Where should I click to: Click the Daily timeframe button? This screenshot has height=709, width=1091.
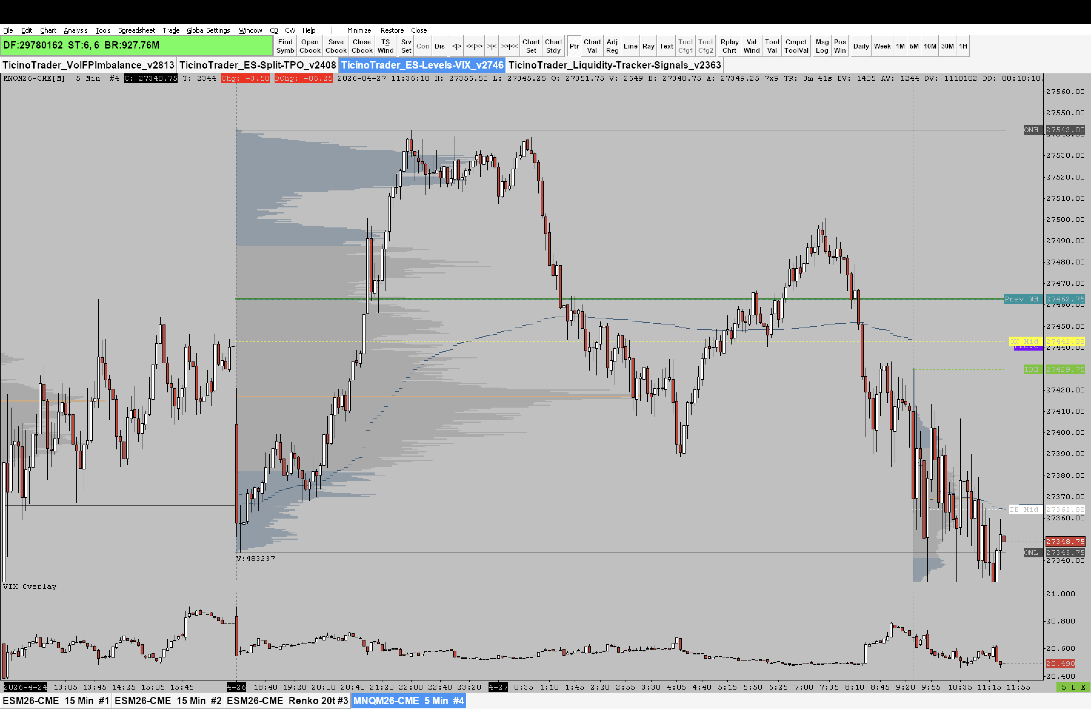point(860,46)
